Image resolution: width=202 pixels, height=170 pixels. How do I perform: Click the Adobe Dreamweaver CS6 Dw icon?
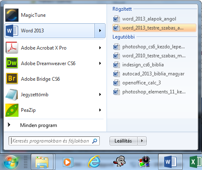tap(12, 63)
